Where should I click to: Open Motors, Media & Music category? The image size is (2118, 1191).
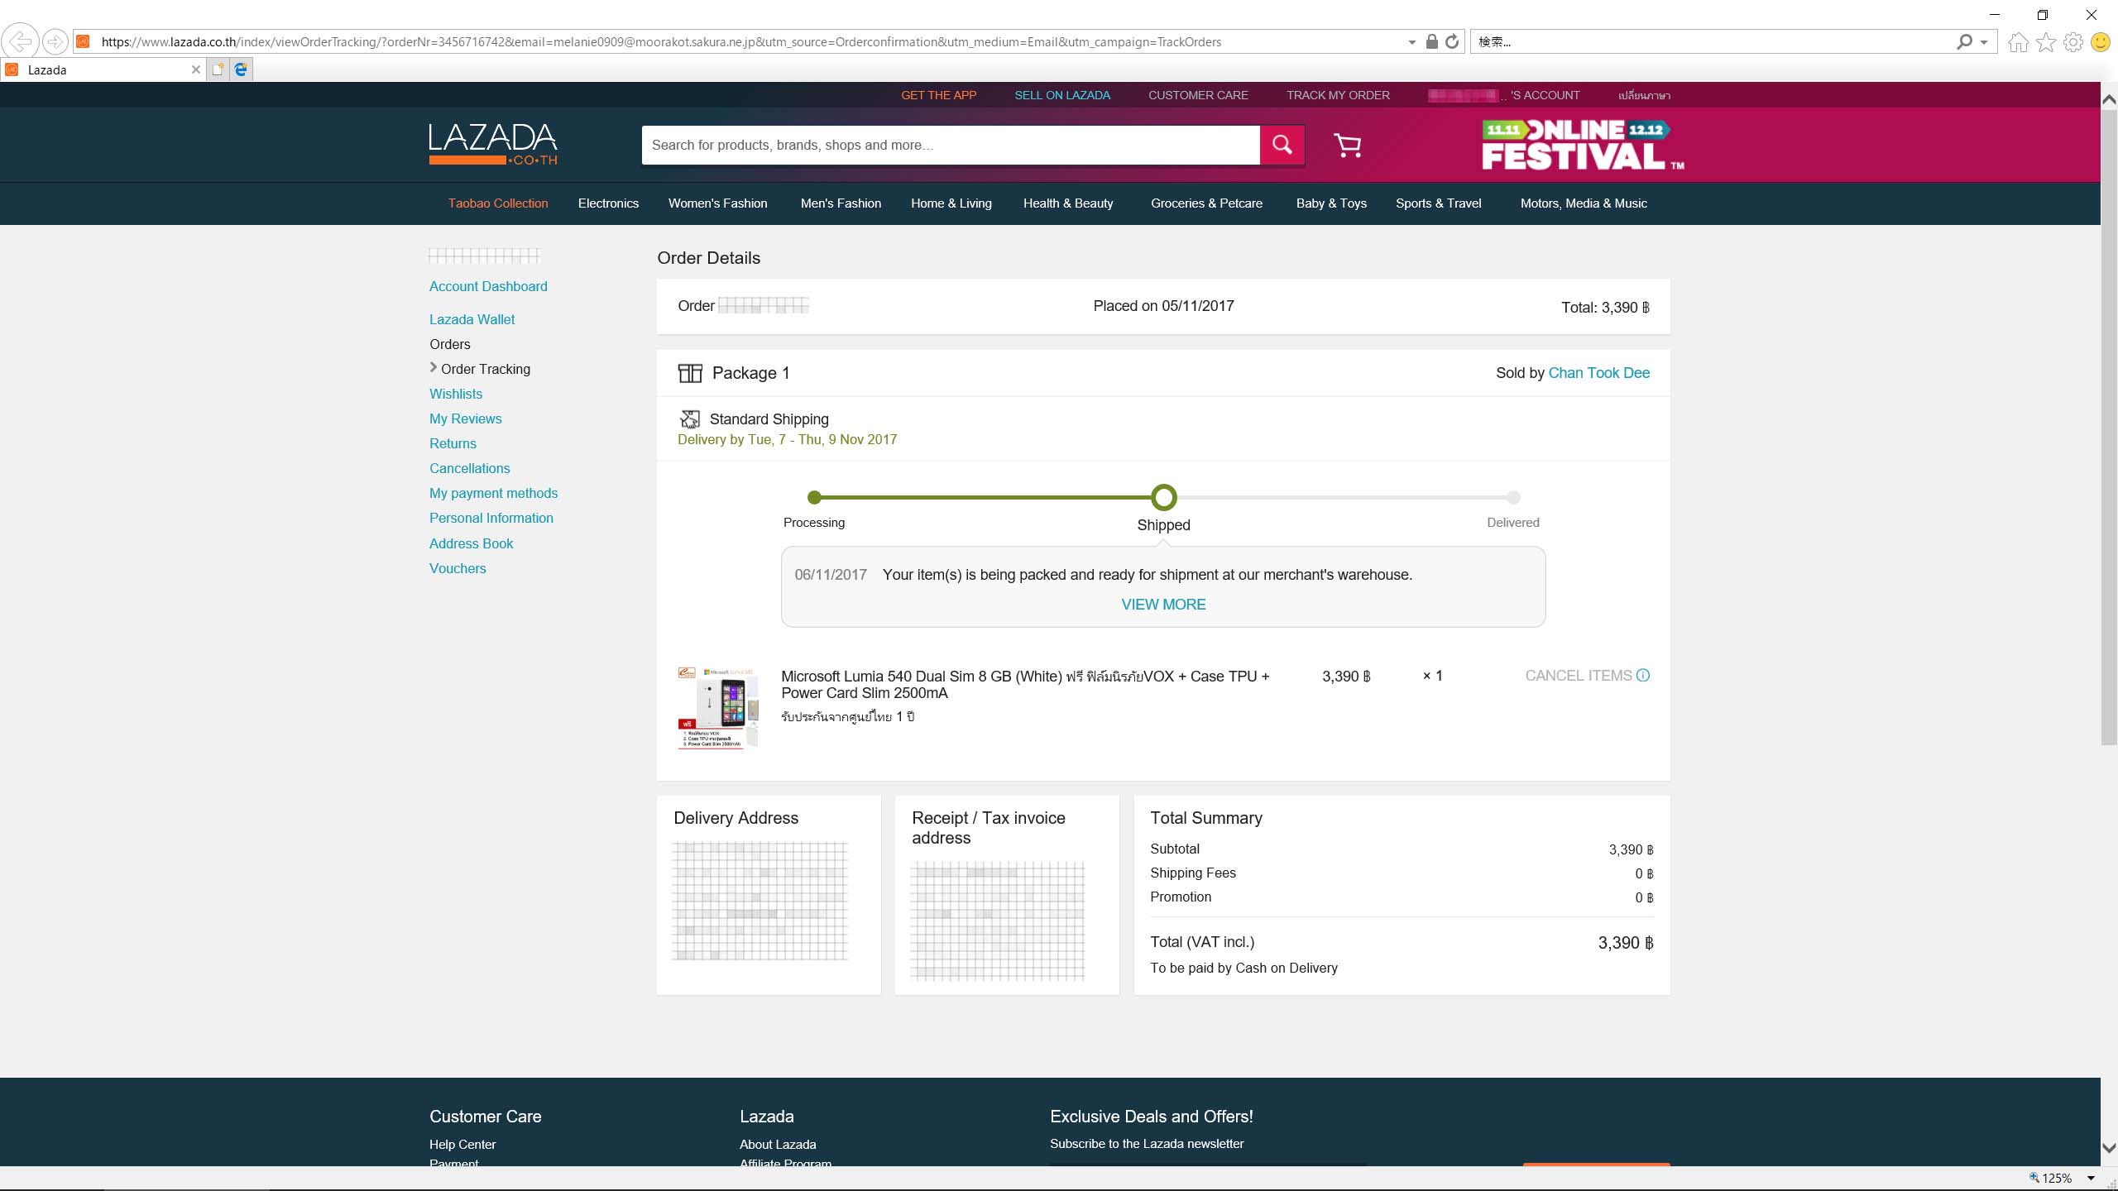1584,203
